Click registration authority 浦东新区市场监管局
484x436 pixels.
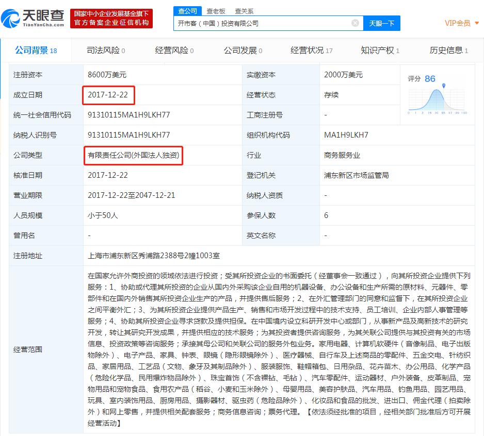pos(357,175)
